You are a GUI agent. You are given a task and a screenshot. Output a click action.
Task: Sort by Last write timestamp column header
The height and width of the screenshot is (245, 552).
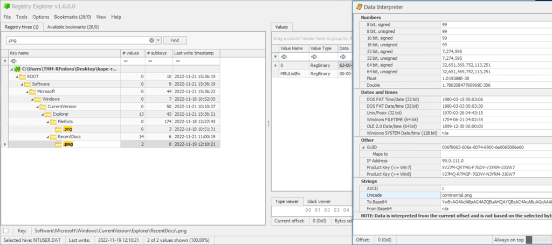click(196, 53)
